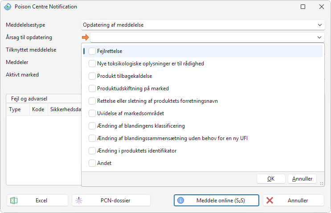Click Meddele online (S2S) button

coord(217,201)
